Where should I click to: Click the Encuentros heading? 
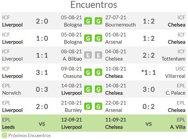click(x=94, y=5)
